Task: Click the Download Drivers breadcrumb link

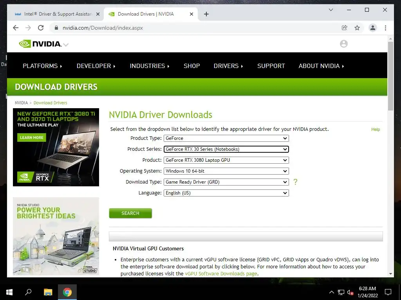Action: (x=51, y=103)
